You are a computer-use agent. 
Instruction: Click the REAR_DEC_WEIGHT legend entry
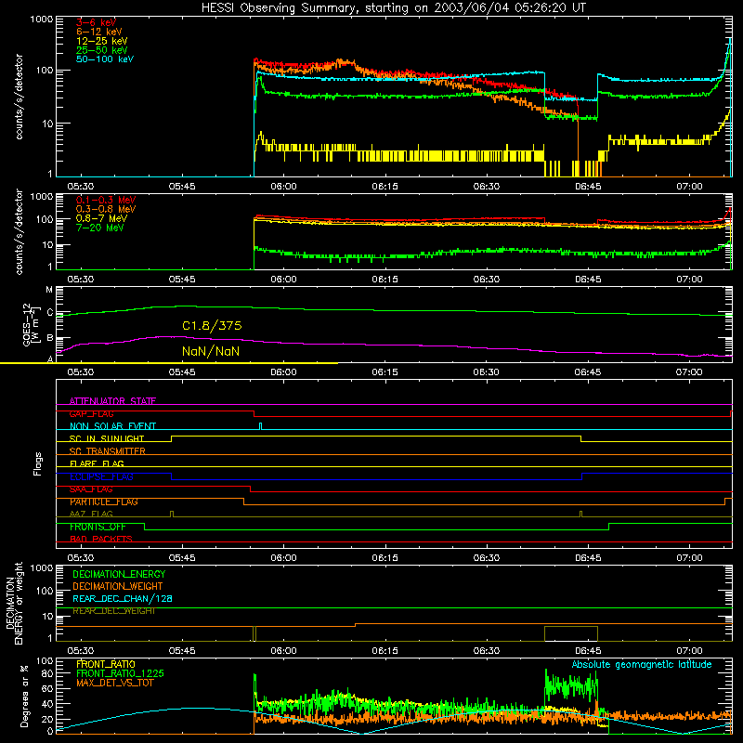(113, 611)
